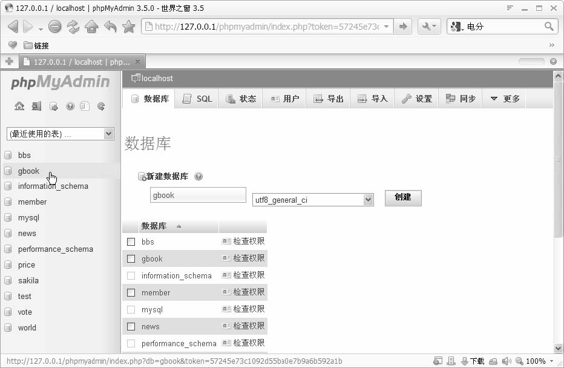Click the 下载 download icon in status bar
The height and width of the screenshot is (368, 564).
(473, 361)
